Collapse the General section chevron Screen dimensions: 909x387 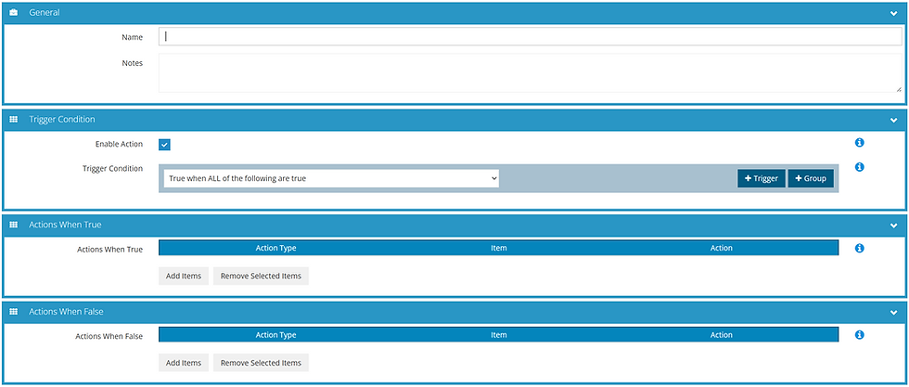point(893,13)
